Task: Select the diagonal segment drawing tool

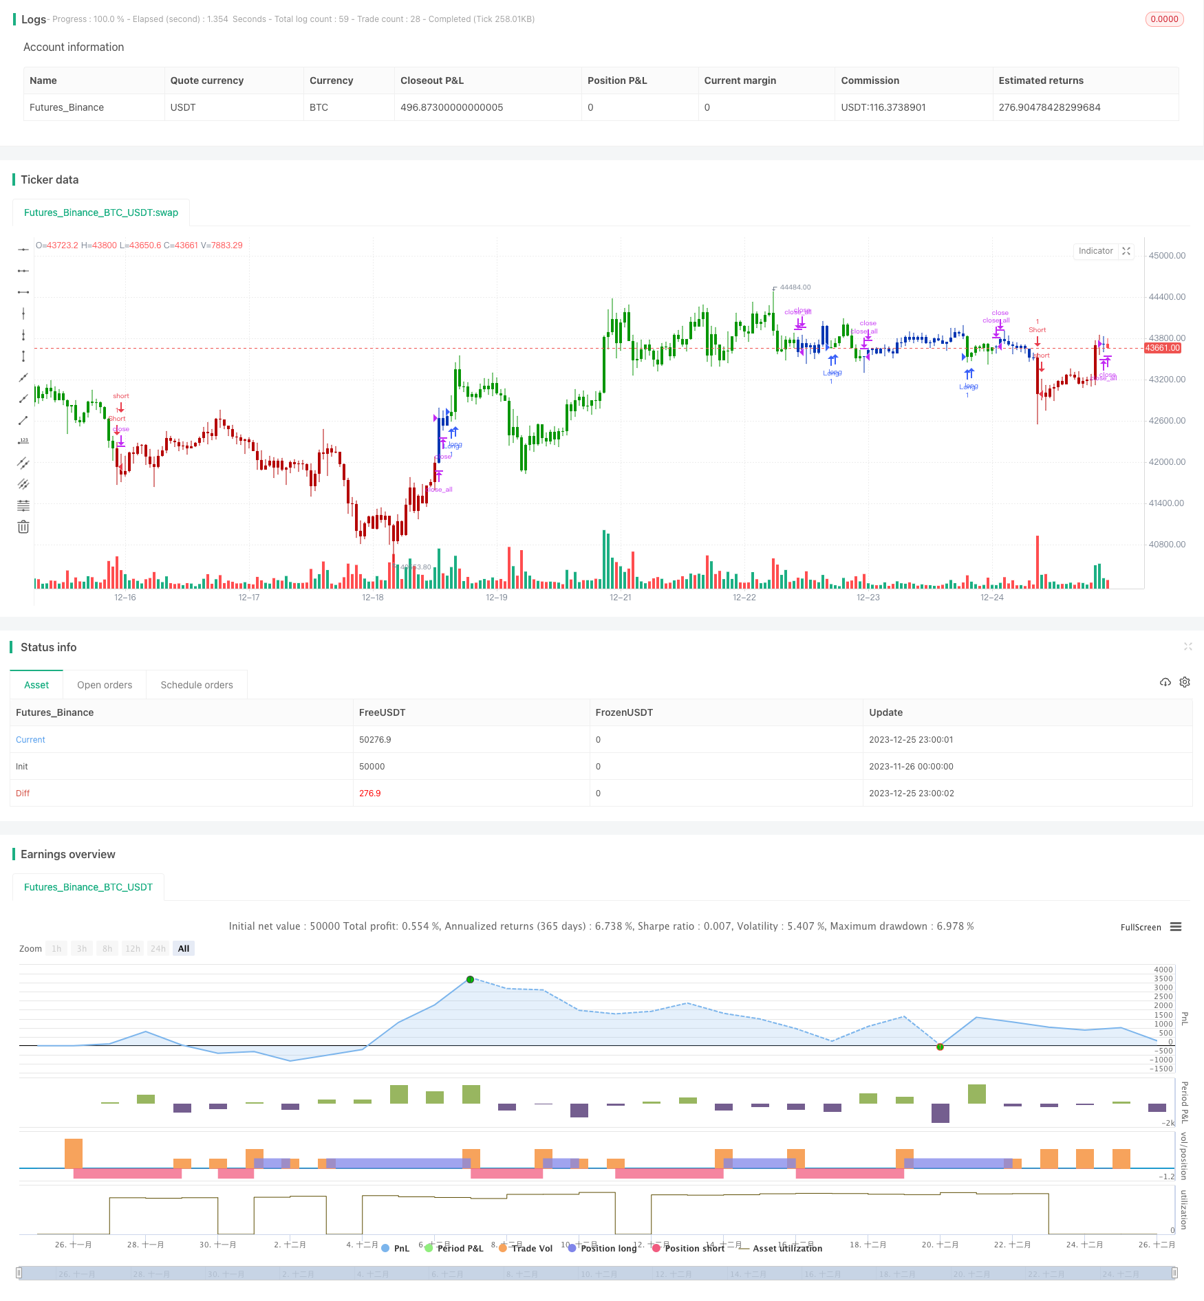Action: [x=23, y=420]
